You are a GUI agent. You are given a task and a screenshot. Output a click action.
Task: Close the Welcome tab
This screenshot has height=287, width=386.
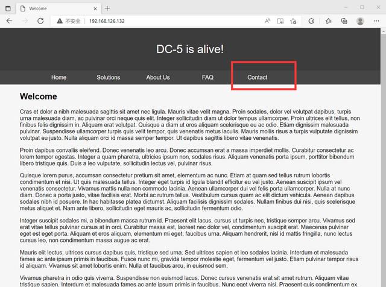pyautogui.click(x=95, y=8)
